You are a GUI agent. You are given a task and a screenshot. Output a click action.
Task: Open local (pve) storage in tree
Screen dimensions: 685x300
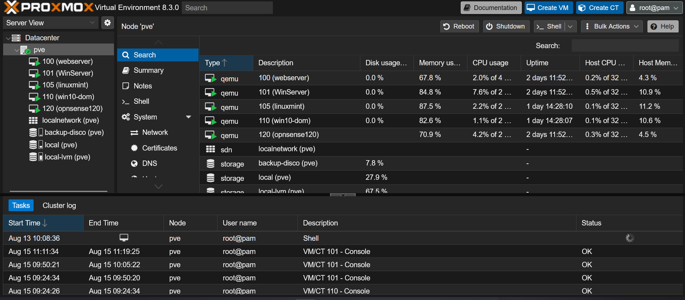pos(61,145)
